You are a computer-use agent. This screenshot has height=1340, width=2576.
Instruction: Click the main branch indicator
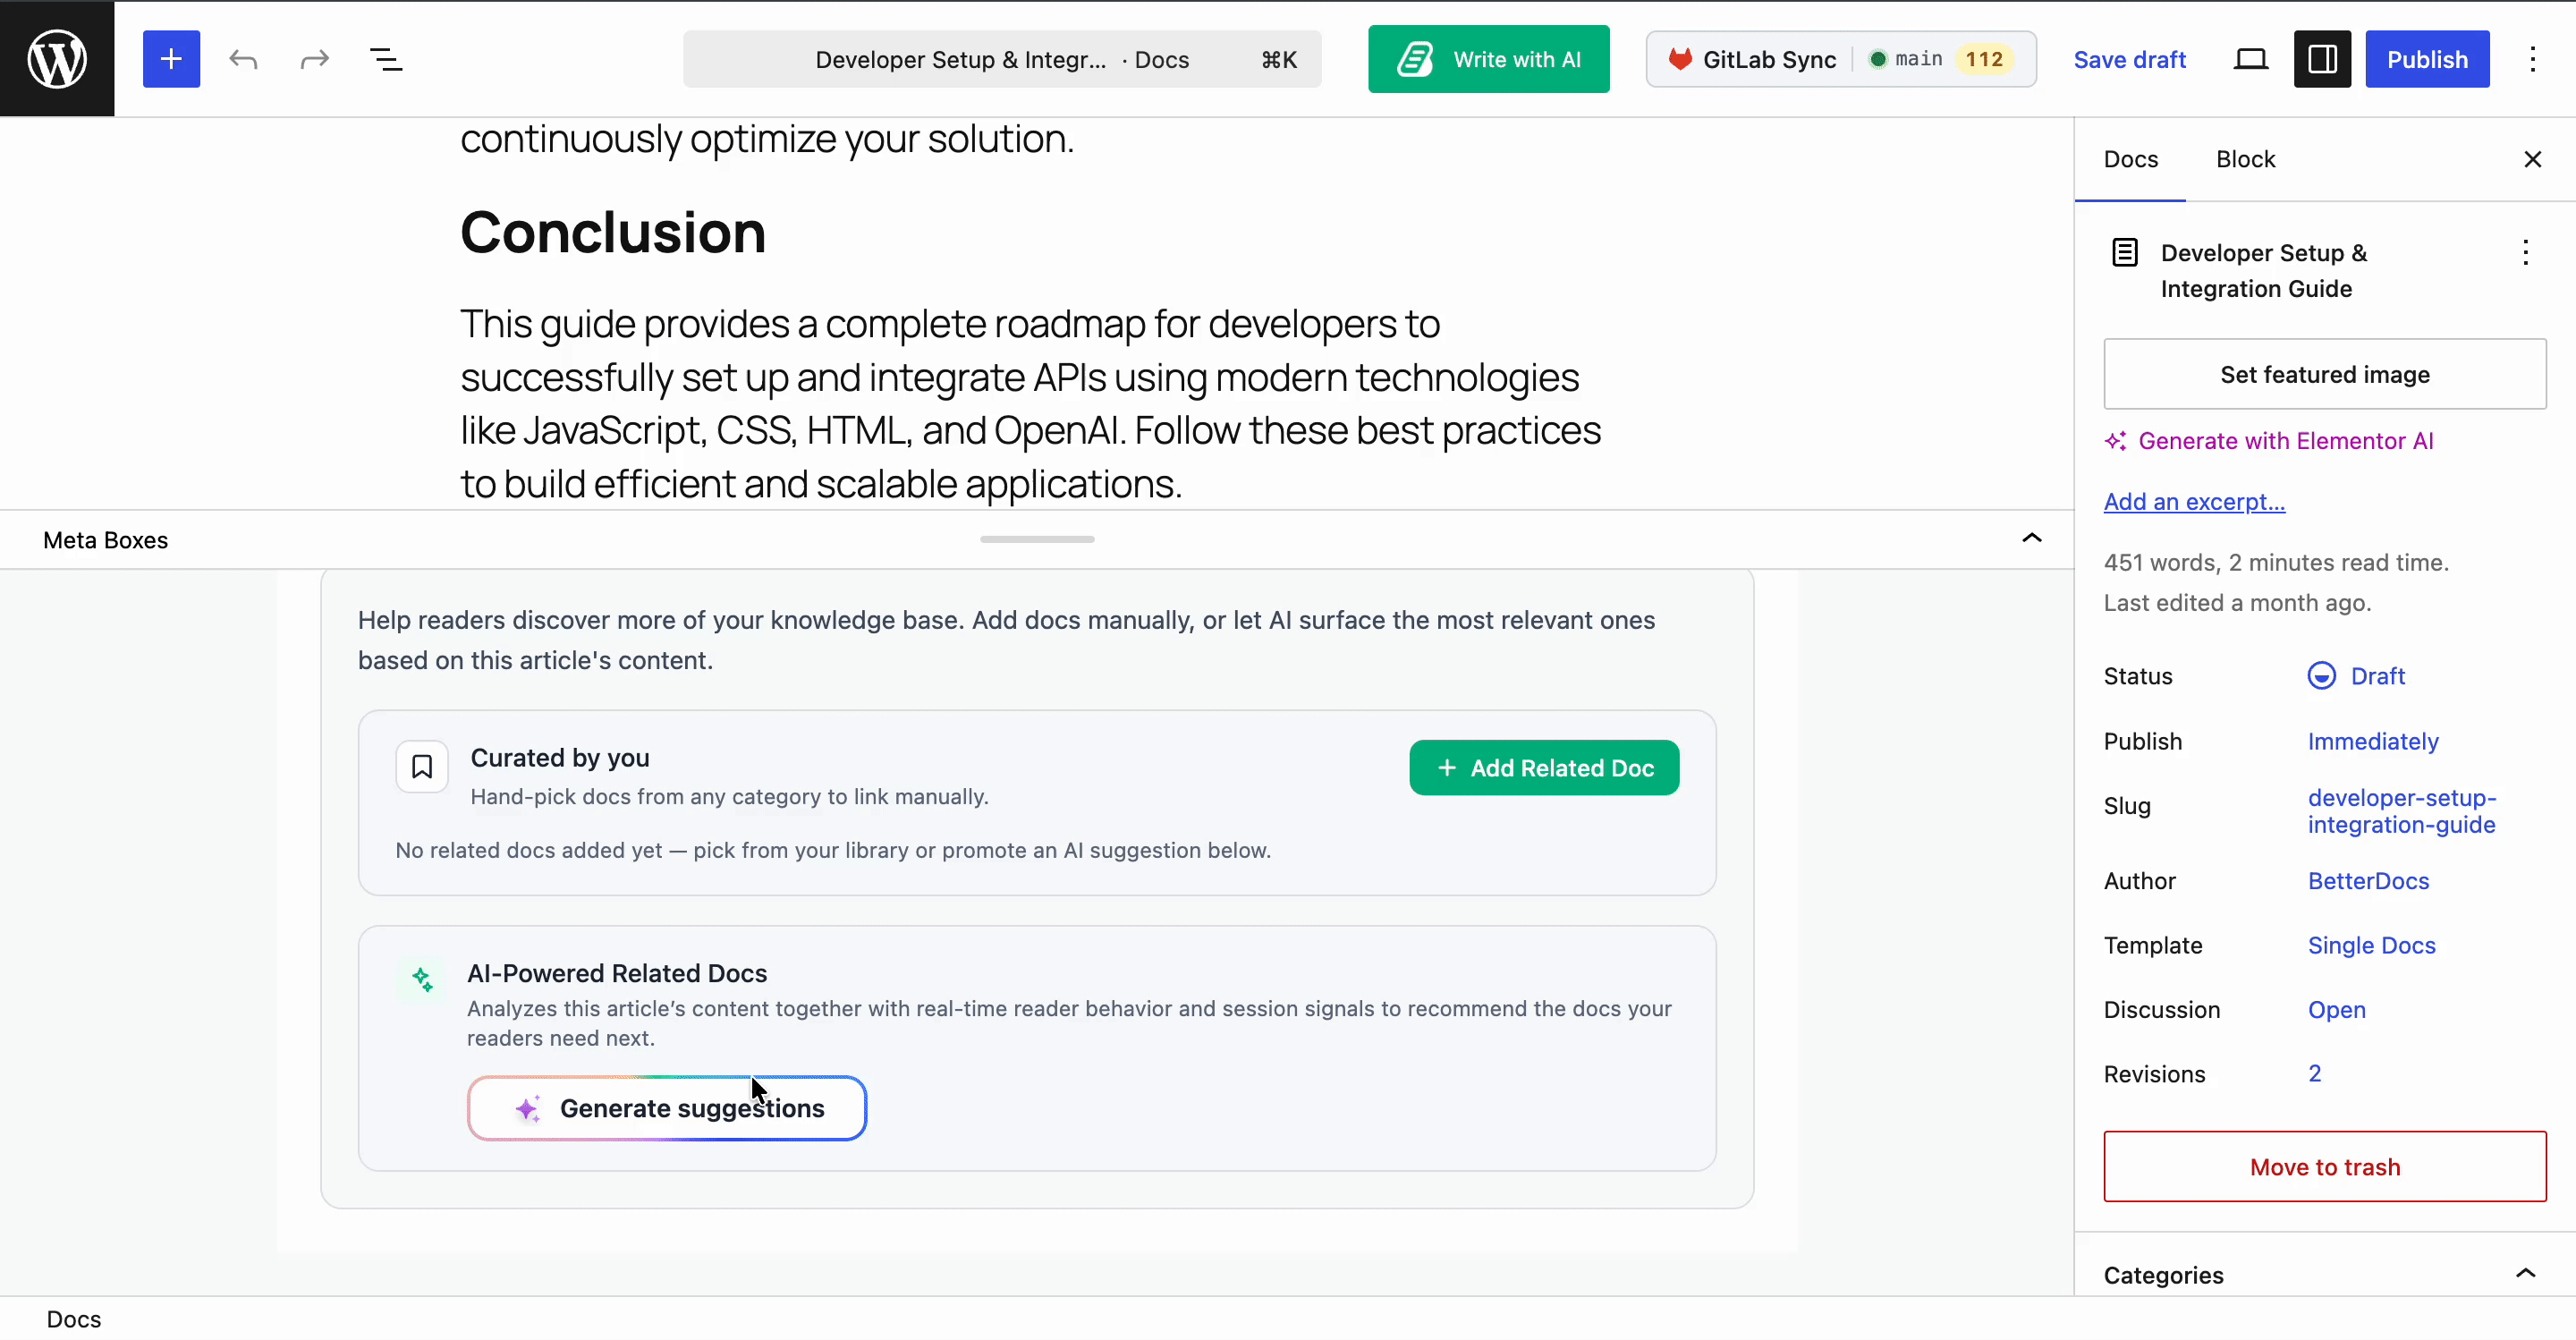click(1906, 59)
